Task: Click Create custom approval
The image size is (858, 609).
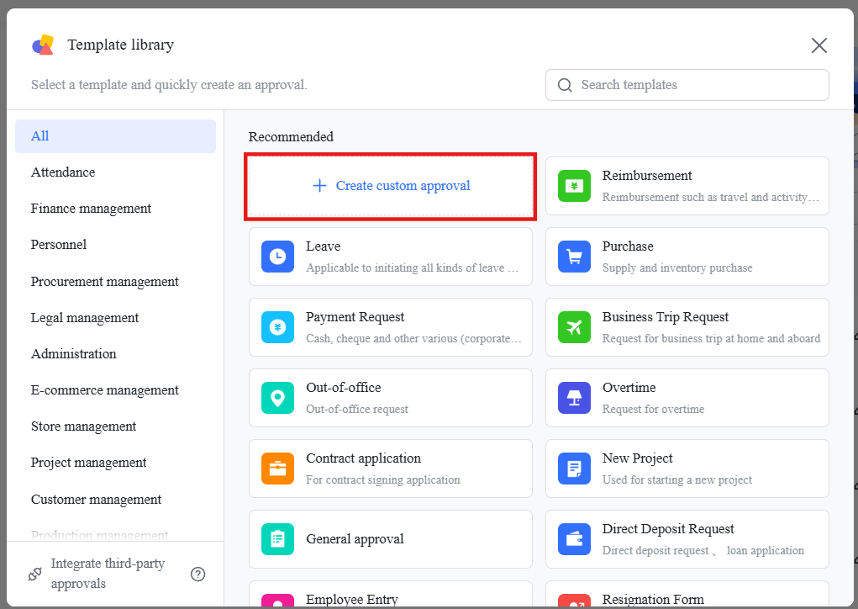Action: point(391,186)
